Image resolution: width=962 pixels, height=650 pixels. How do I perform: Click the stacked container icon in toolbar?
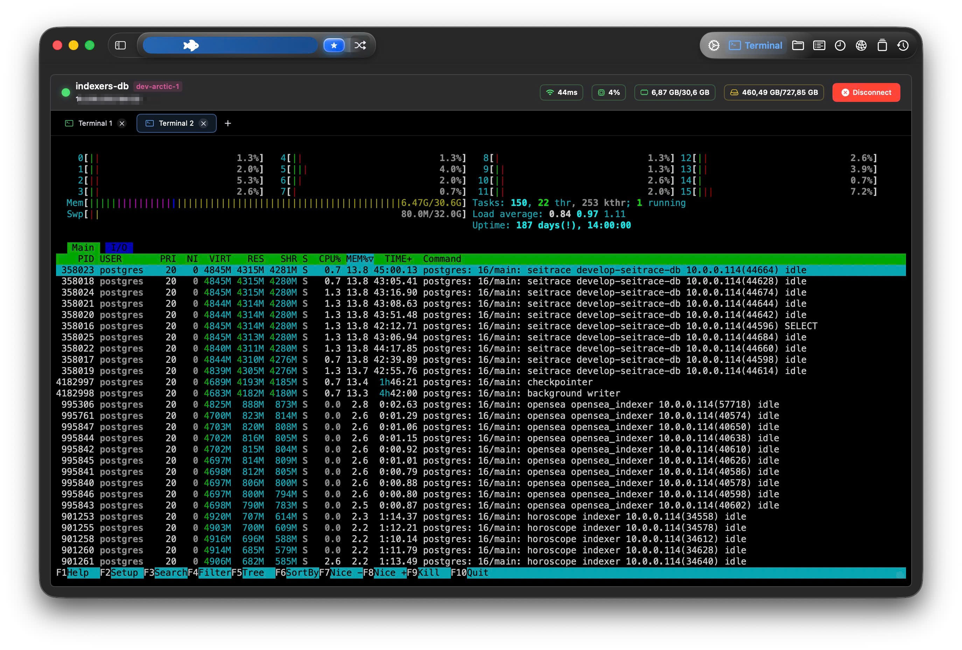[x=882, y=46]
